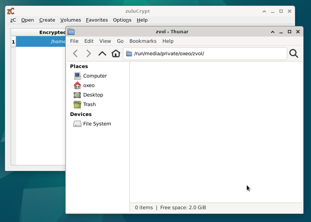Open the Open menu in zuluCrypt
The image size is (311, 222).
(28, 20)
